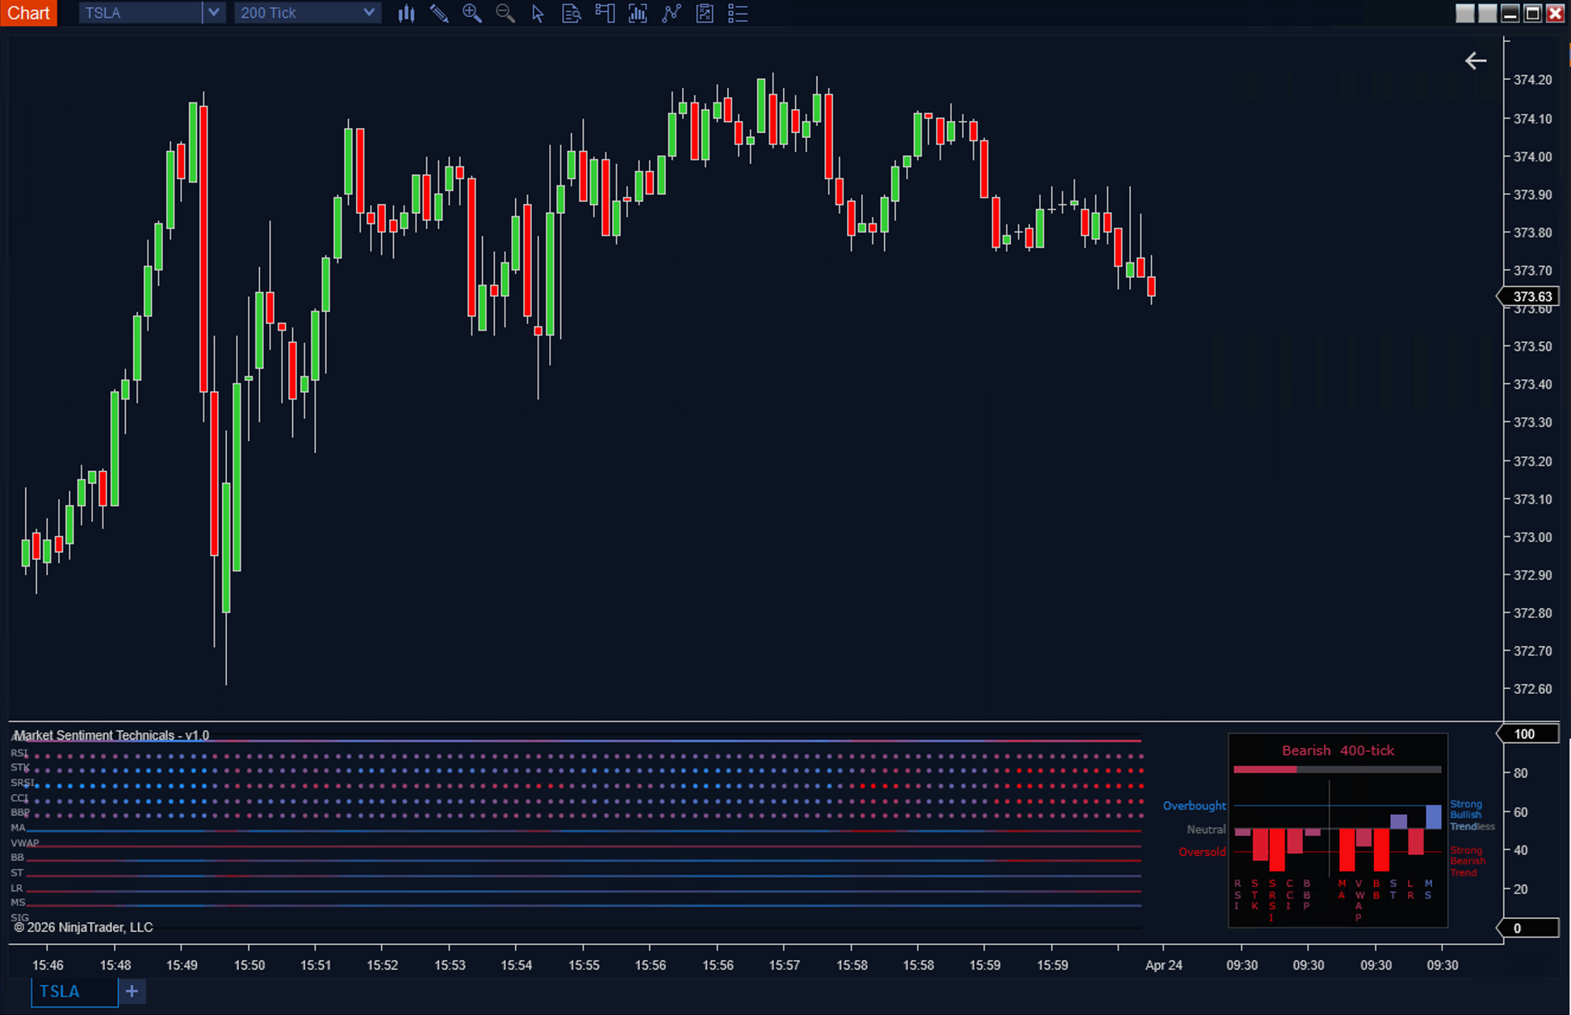Image resolution: width=1571 pixels, height=1015 pixels.
Task: Click the first gray link button top right
Action: pos(1464,13)
